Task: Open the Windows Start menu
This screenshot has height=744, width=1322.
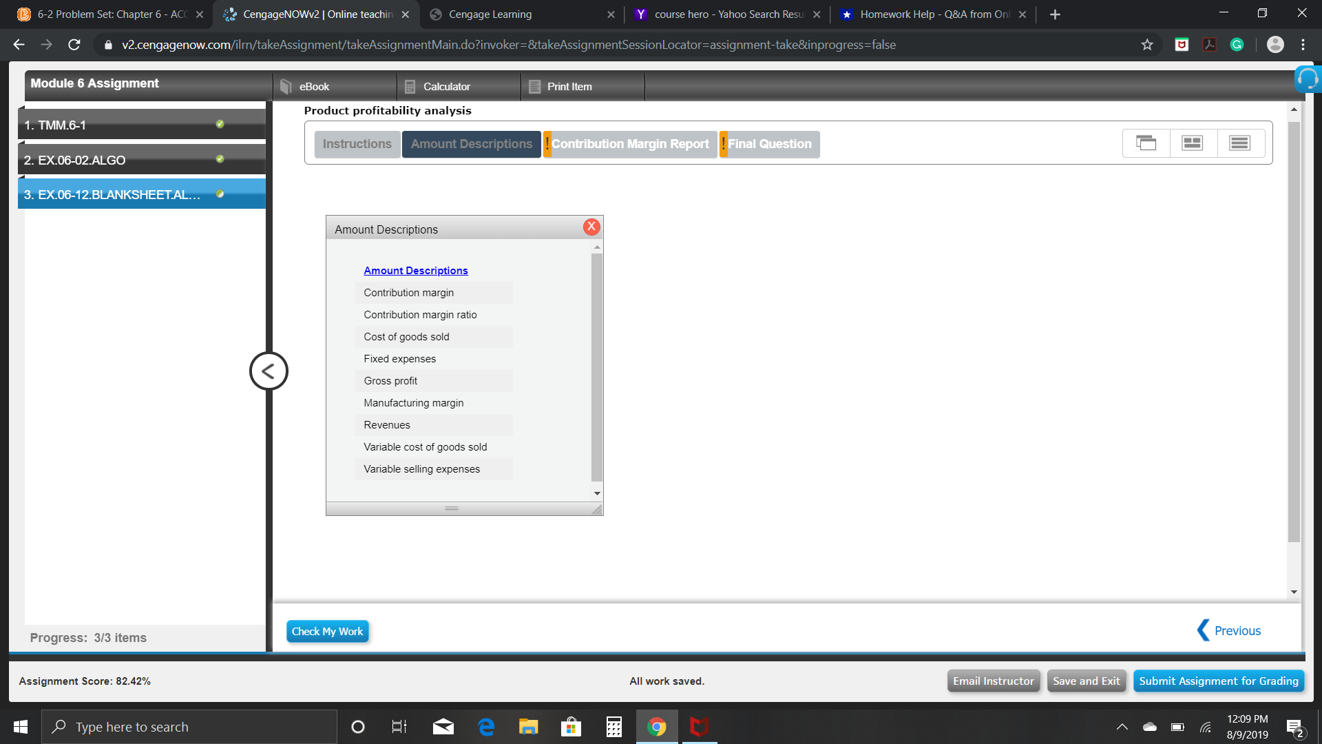Action: point(20,726)
